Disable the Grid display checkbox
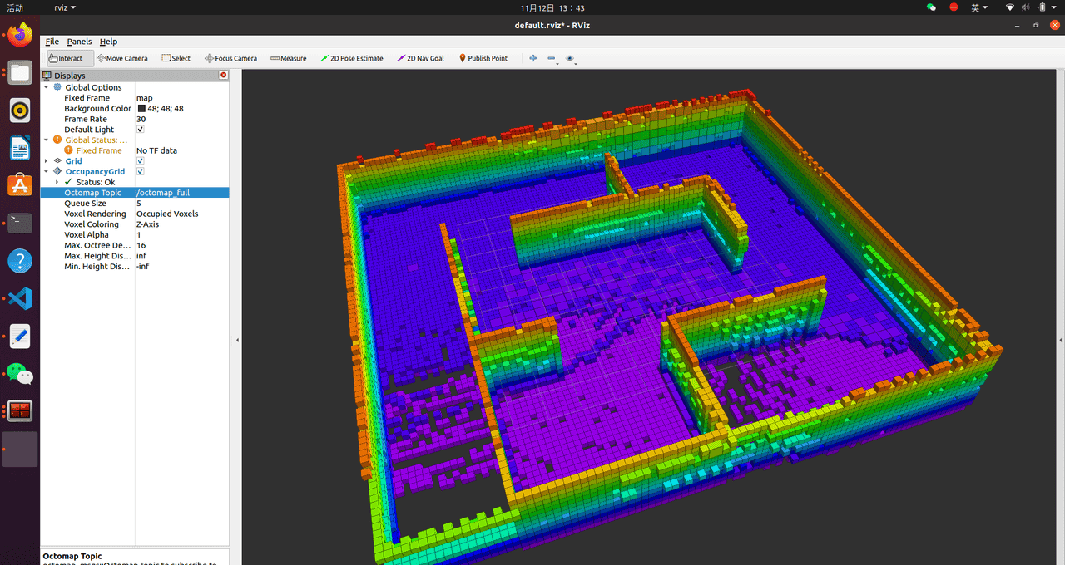1065x565 pixels. [x=141, y=161]
